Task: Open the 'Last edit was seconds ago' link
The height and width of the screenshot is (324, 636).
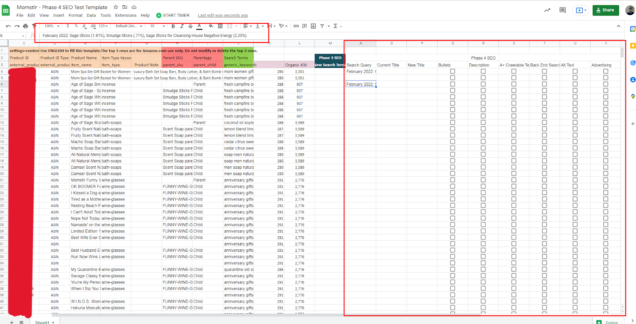Action: [223, 15]
